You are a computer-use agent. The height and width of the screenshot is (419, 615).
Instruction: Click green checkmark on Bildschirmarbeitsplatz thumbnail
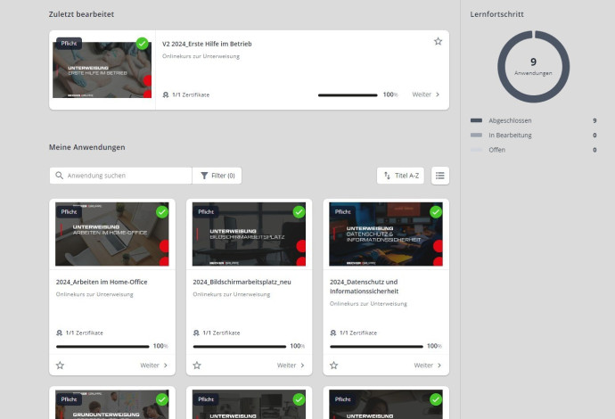[299, 212]
